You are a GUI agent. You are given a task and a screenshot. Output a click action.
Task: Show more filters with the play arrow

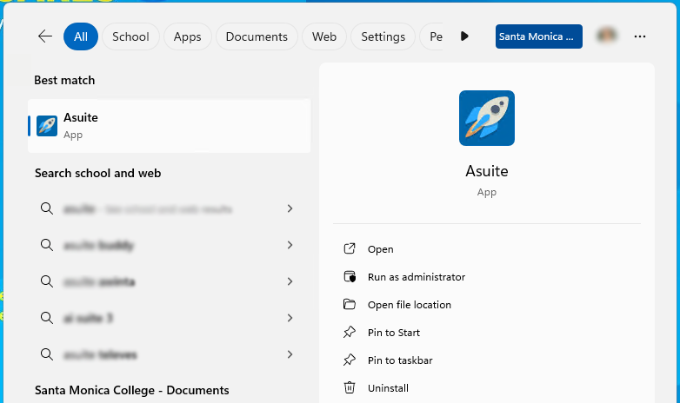pyautogui.click(x=464, y=36)
